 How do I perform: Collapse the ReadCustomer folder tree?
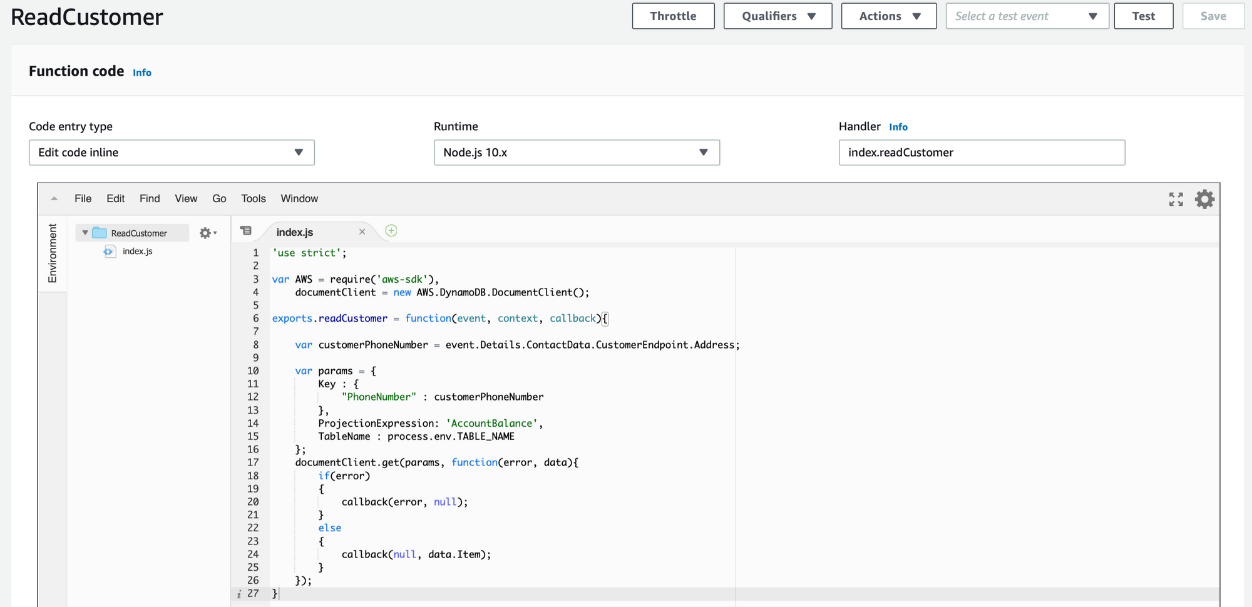tap(85, 233)
